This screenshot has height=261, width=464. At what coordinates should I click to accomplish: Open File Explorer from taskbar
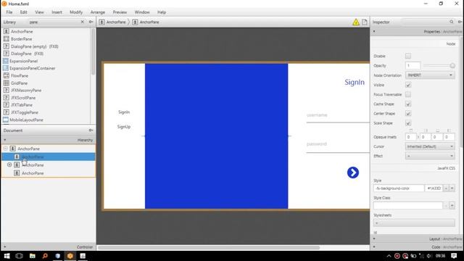pyautogui.click(x=32, y=256)
